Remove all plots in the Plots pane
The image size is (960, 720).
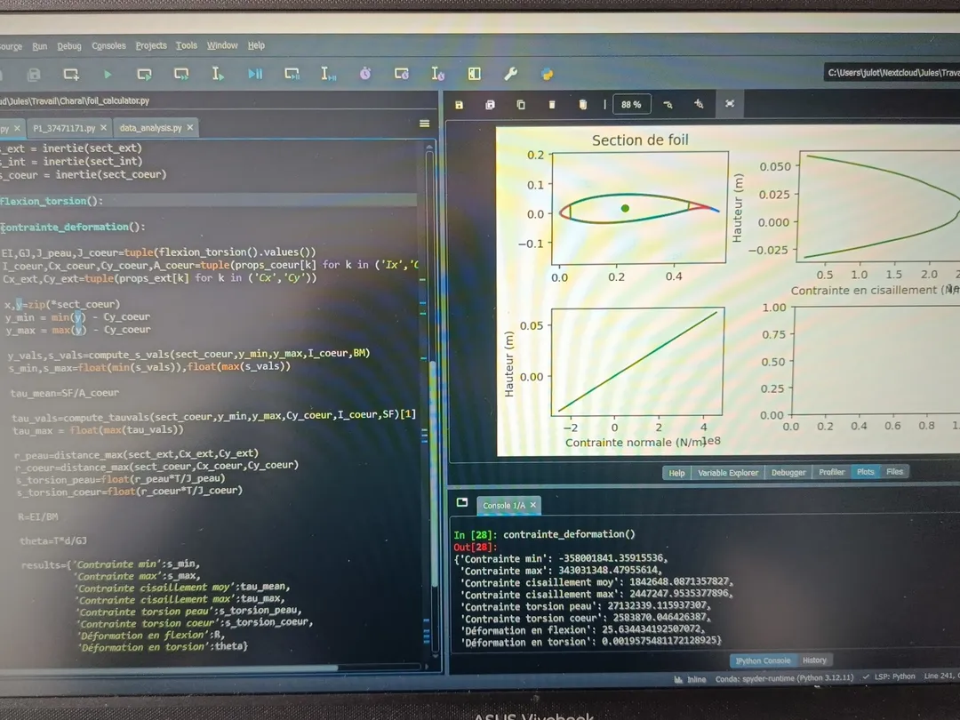coord(583,105)
